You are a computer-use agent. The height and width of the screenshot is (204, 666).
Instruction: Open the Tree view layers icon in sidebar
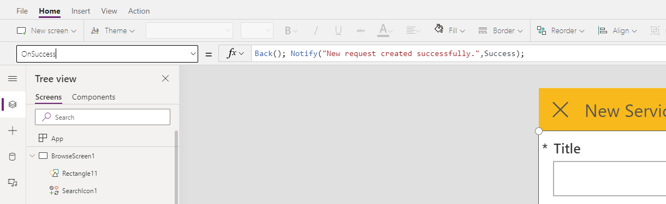point(13,104)
